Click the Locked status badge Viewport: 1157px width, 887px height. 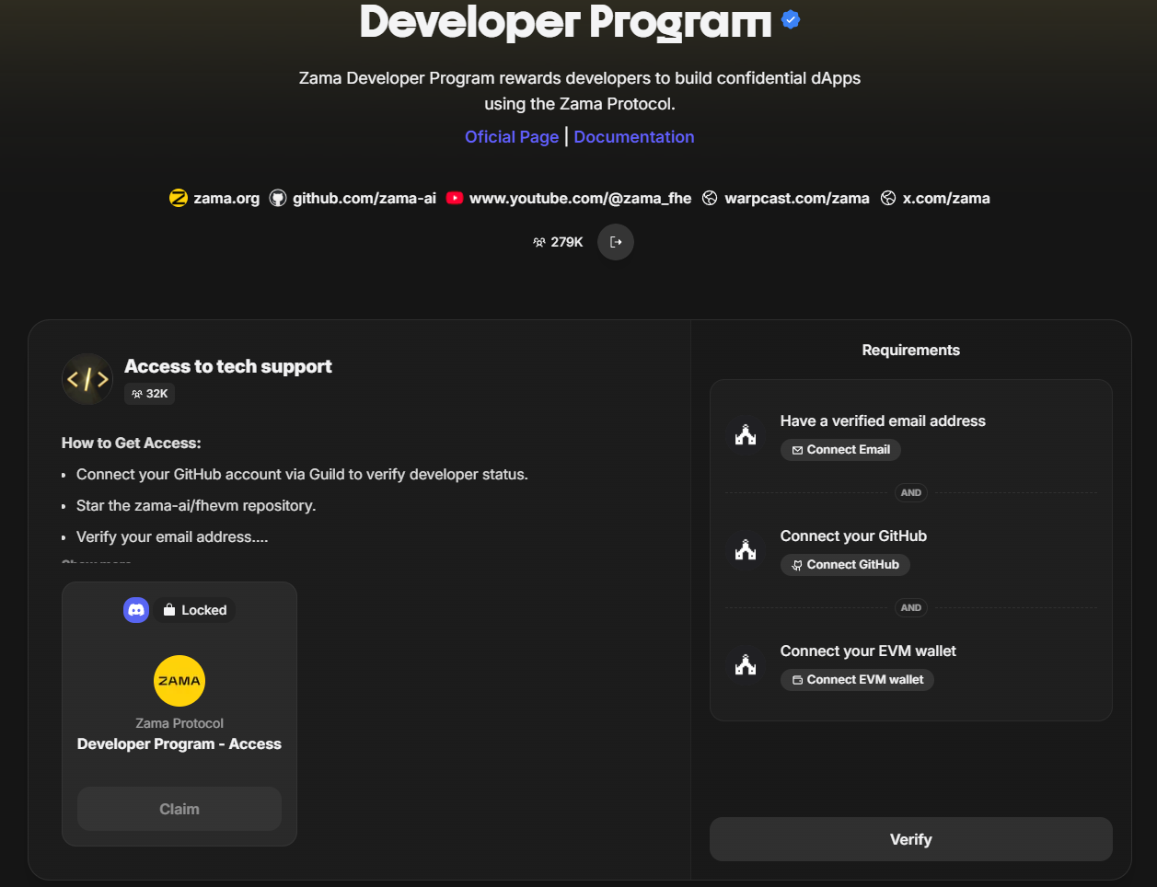195,610
